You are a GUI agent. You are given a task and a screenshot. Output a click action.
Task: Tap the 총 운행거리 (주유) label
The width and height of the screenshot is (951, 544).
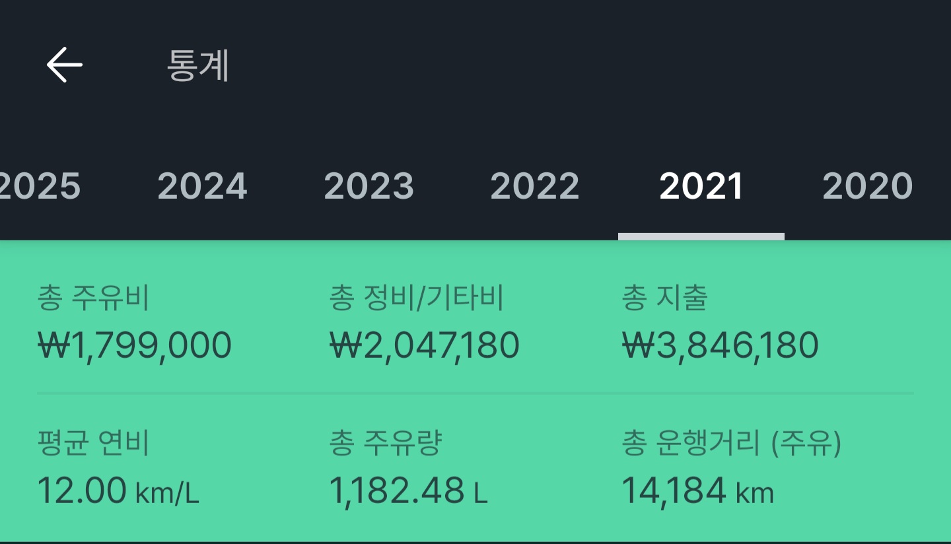tap(732, 443)
